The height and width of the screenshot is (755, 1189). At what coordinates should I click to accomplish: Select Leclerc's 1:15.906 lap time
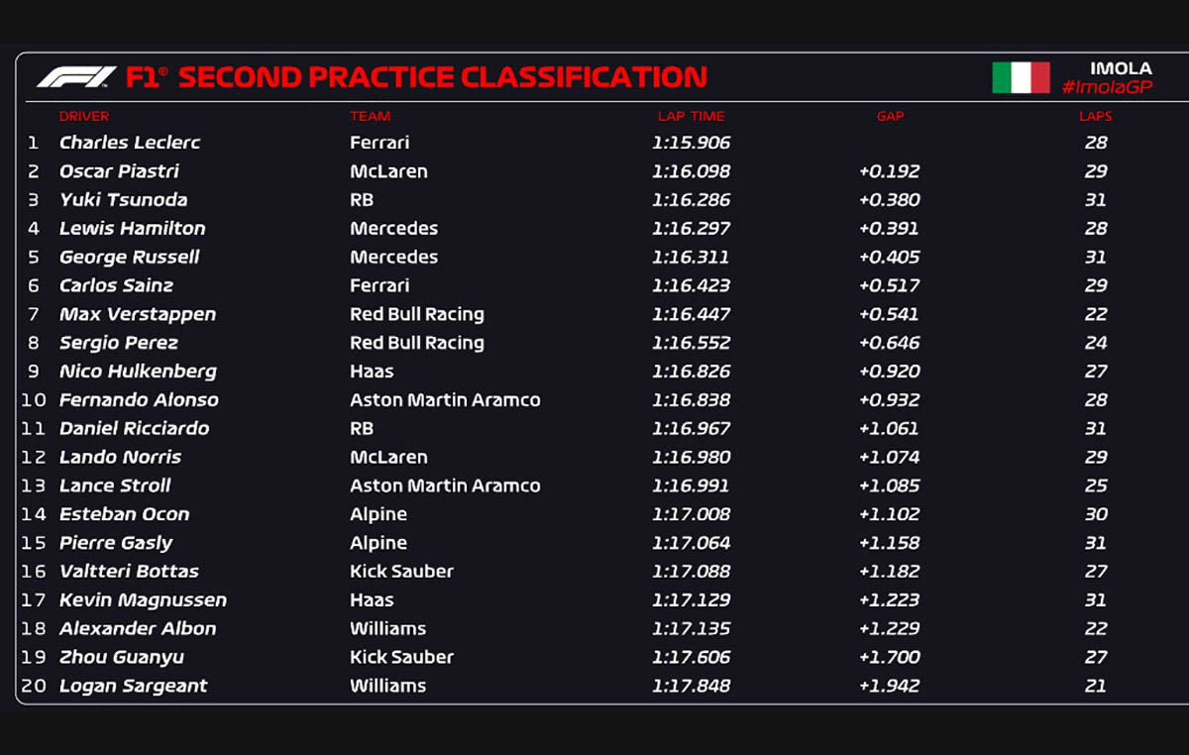click(x=691, y=143)
